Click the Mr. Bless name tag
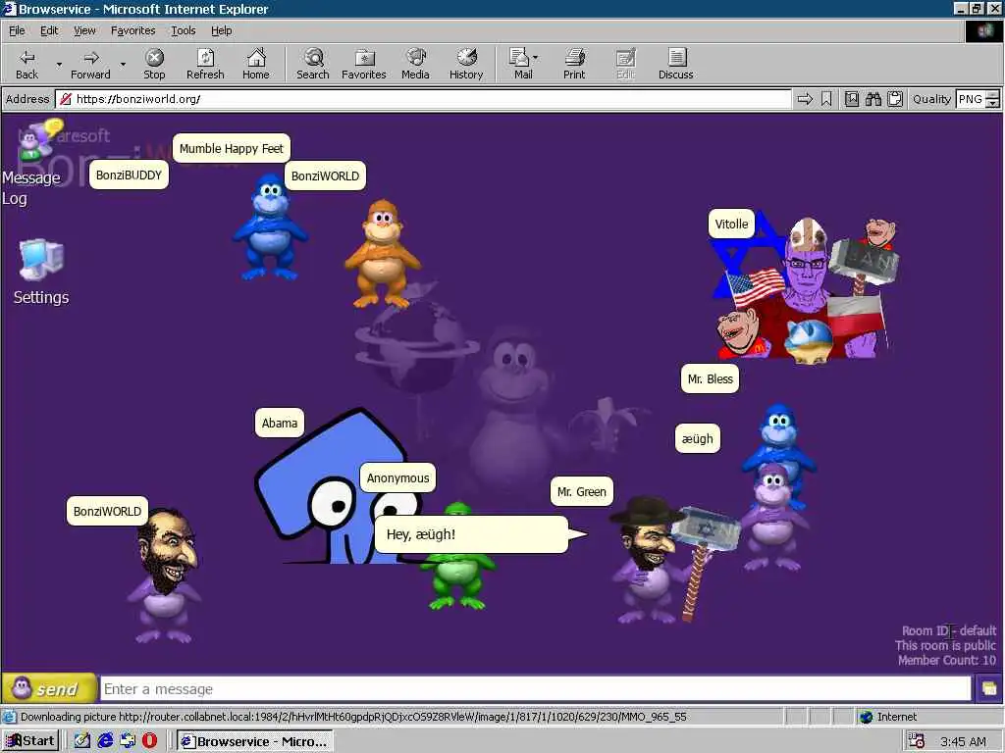 coord(711,378)
